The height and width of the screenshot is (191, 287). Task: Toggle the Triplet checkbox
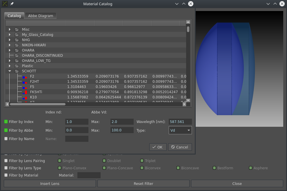(142, 161)
